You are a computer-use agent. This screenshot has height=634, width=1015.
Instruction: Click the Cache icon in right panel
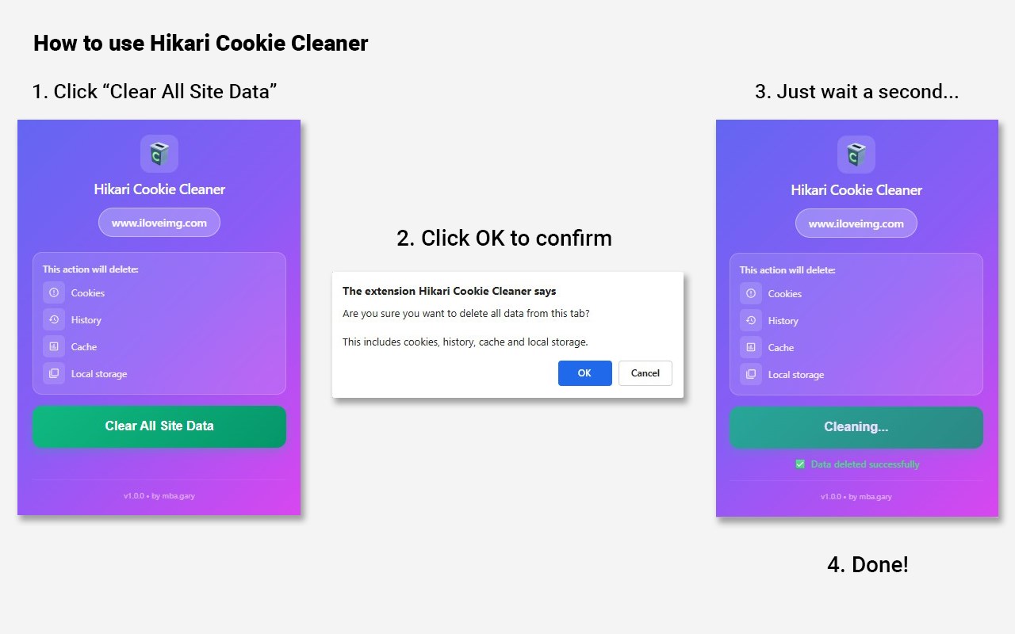pos(751,348)
